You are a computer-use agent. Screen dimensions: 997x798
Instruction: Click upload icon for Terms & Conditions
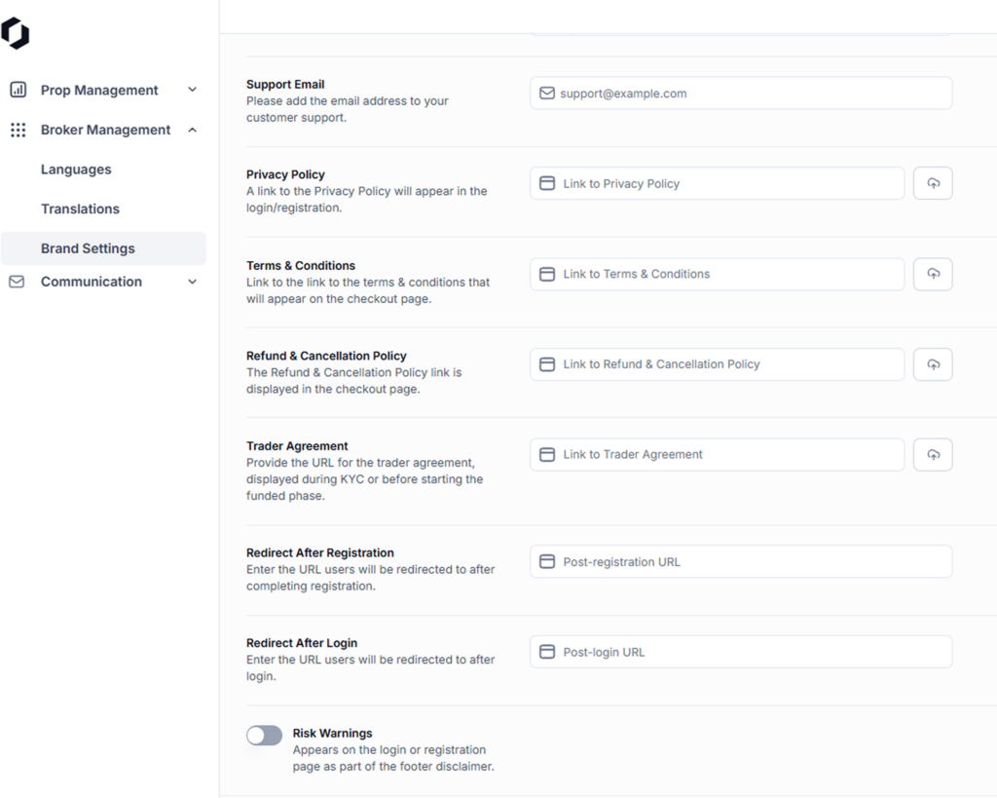933,274
